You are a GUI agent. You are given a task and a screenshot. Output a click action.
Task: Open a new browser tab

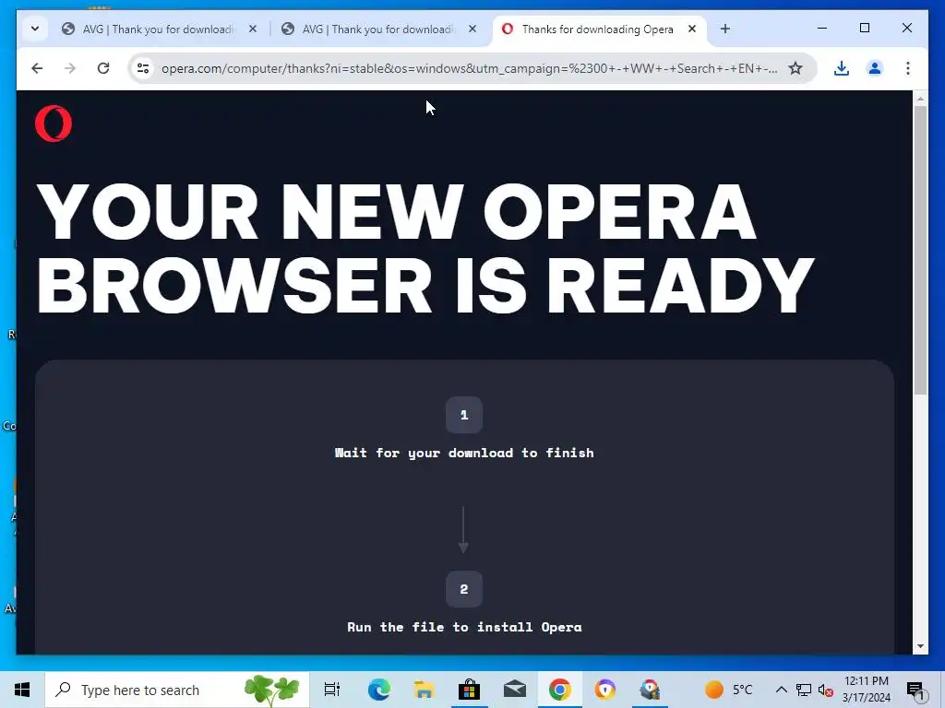coord(725,29)
